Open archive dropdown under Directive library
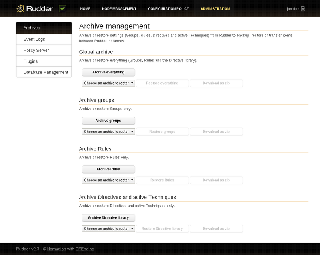The height and width of the screenshot is (255, 320). click(x=108, y=229)
